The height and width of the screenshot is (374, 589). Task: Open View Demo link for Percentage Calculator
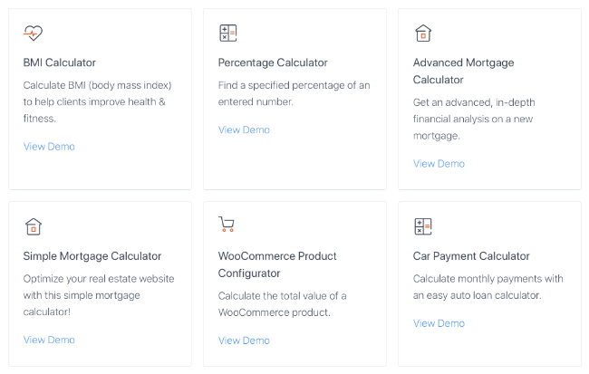pyautogui.click(x=244, y=129)
